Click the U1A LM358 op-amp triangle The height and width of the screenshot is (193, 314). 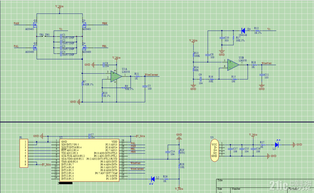[116, 76]
